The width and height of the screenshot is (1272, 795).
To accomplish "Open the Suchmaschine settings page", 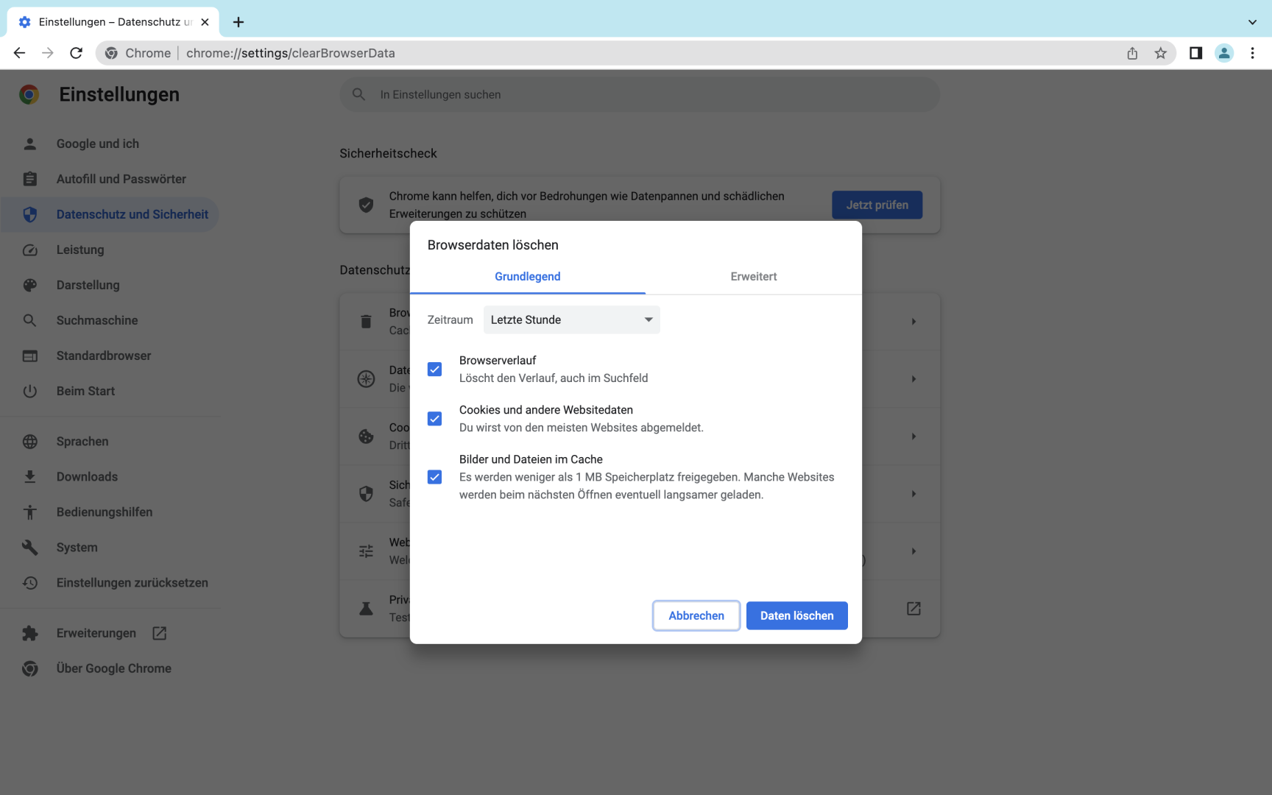I will click(96, 320).
